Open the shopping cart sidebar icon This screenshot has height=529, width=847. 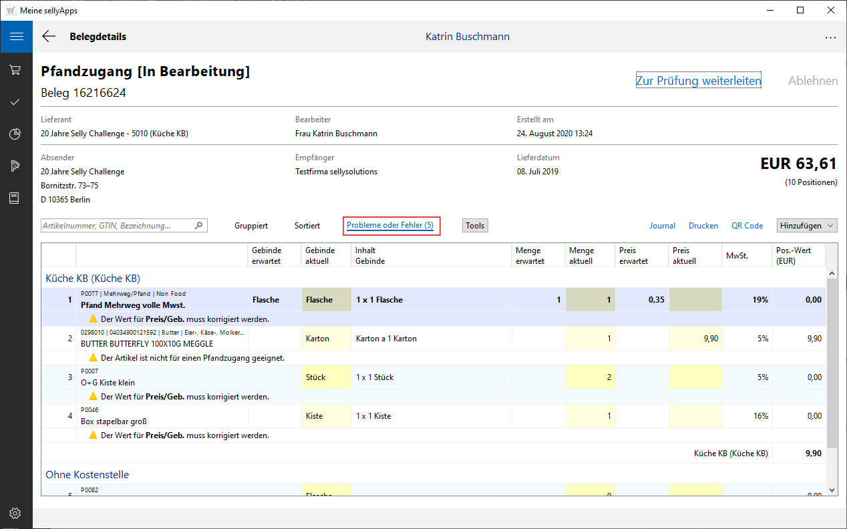(x=15, y=69)
